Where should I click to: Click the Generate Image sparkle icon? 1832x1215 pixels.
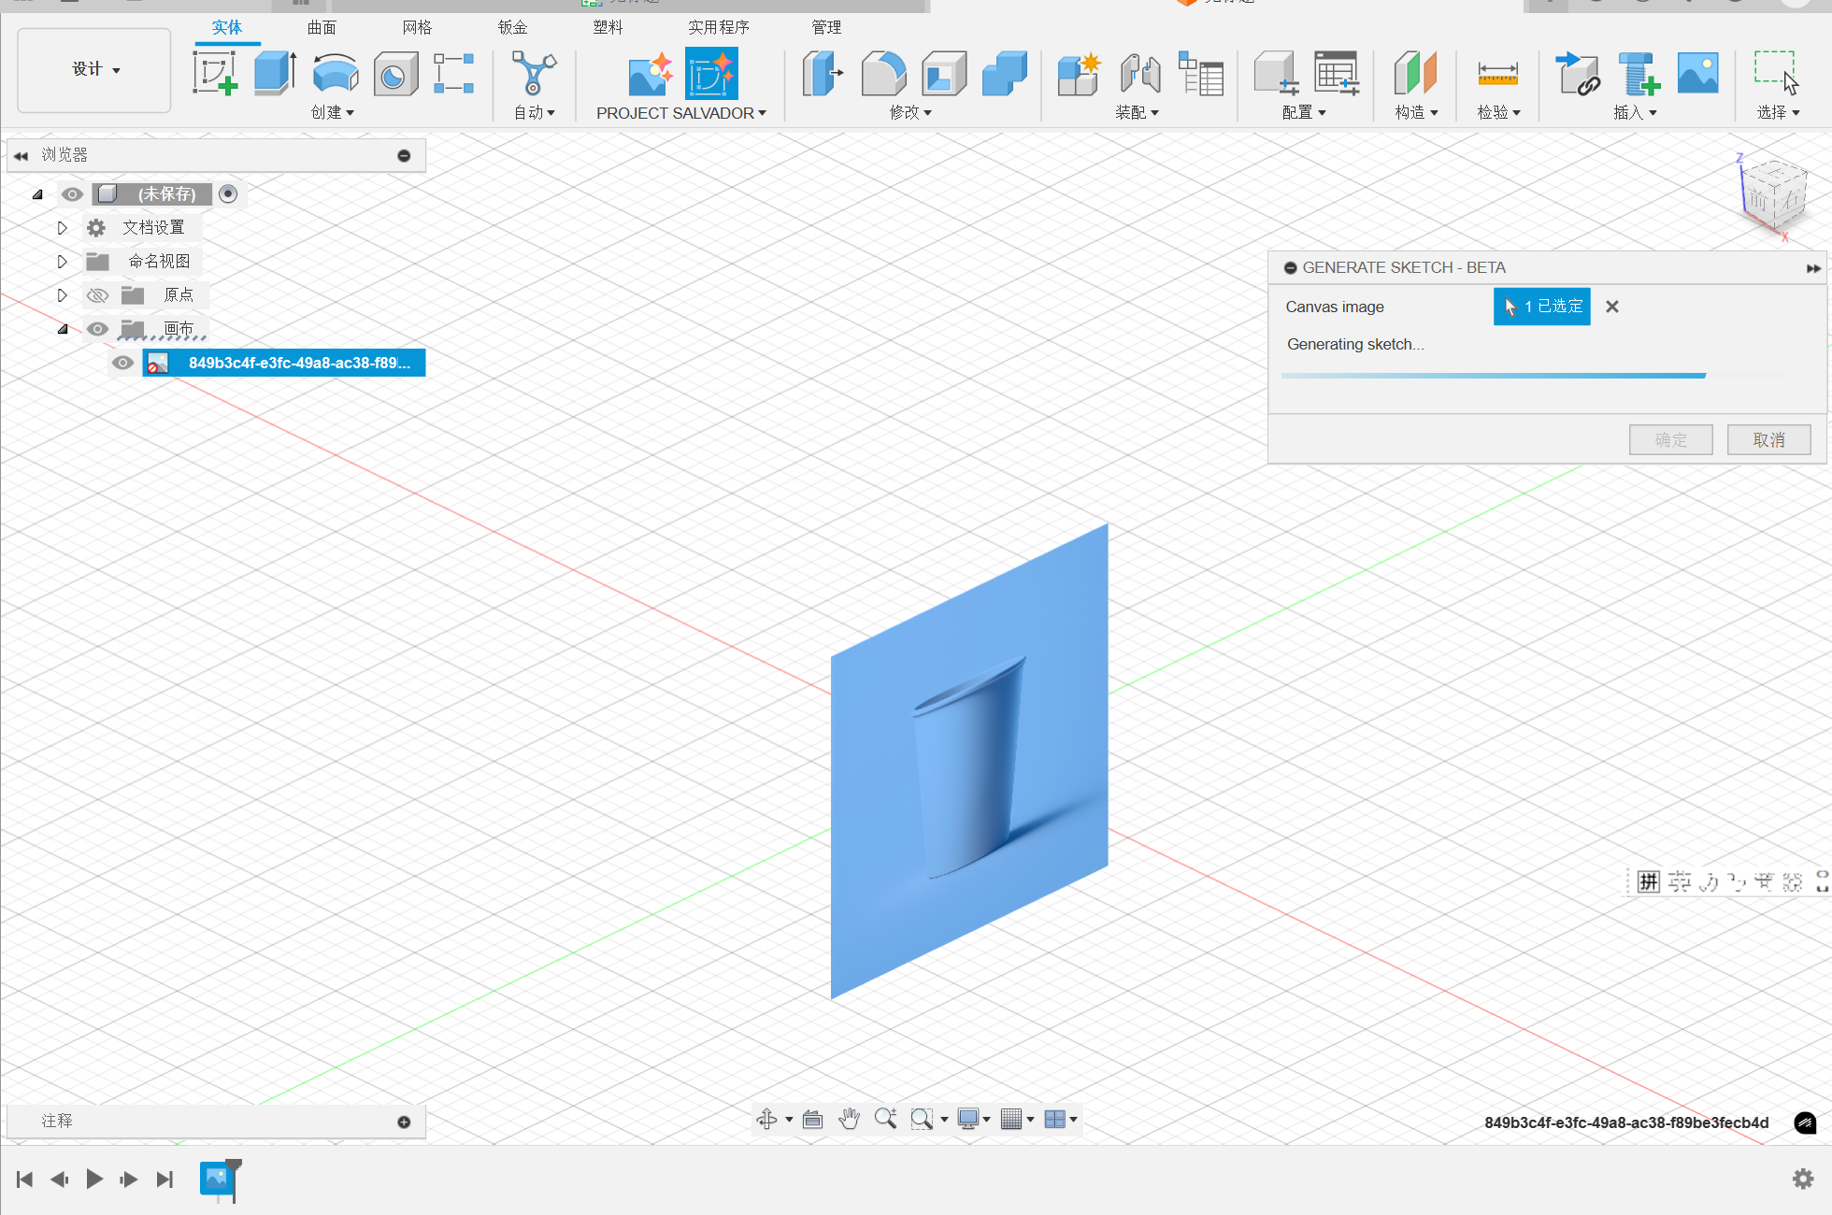coord(651,74)
